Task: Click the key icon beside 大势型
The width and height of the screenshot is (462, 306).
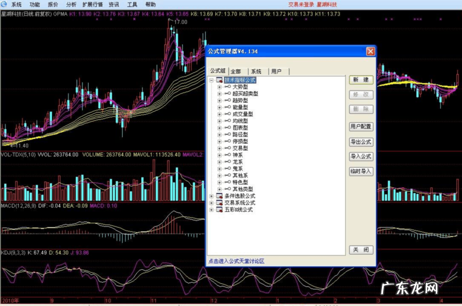Action: point(227,87)
